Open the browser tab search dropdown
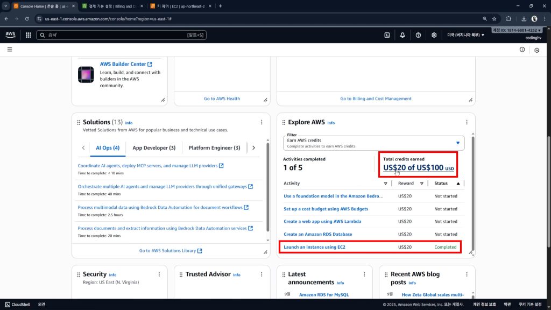 click(5, 6)
